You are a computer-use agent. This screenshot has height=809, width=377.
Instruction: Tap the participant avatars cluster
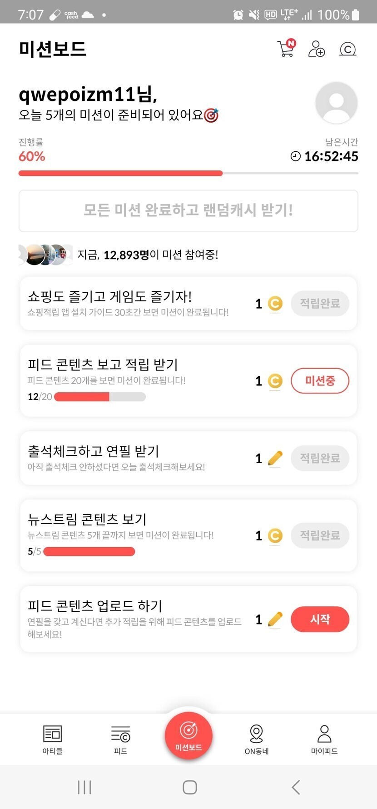(x=45, y=255)
